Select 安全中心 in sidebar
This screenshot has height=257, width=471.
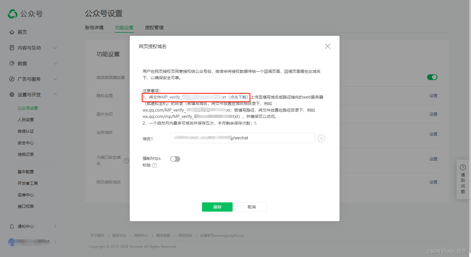tap(26, 143)
